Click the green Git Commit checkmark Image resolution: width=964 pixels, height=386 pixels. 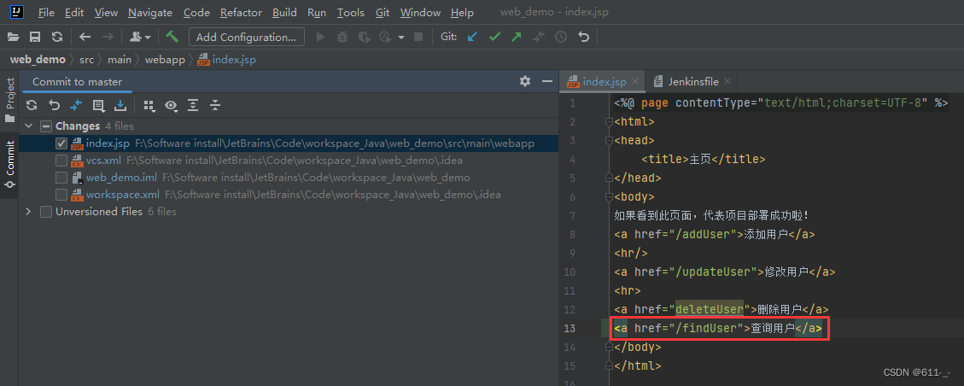(x=494, y=38)
